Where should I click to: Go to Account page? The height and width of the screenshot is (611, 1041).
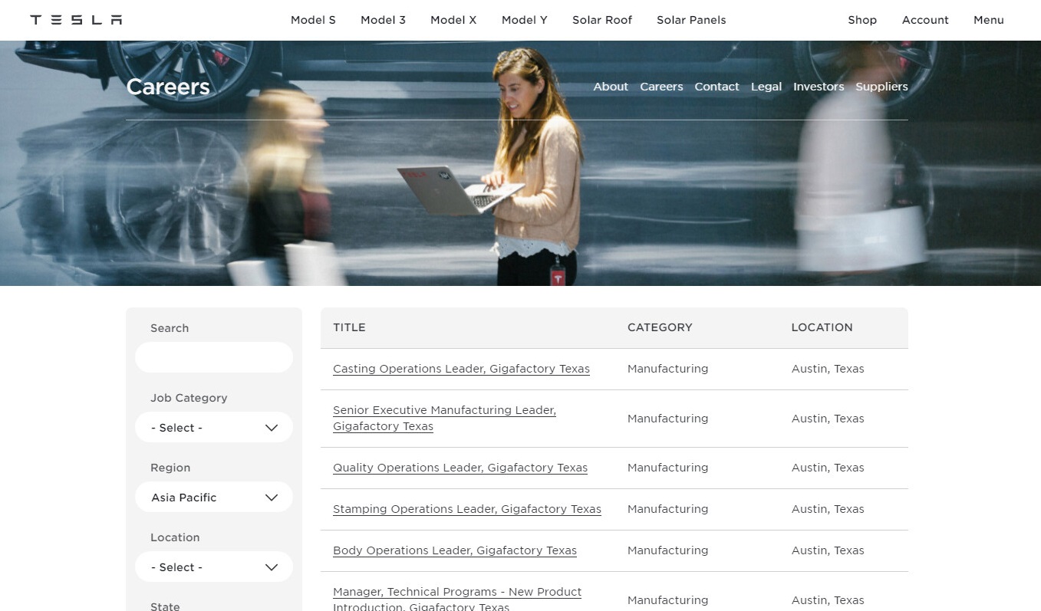point(925,20)
